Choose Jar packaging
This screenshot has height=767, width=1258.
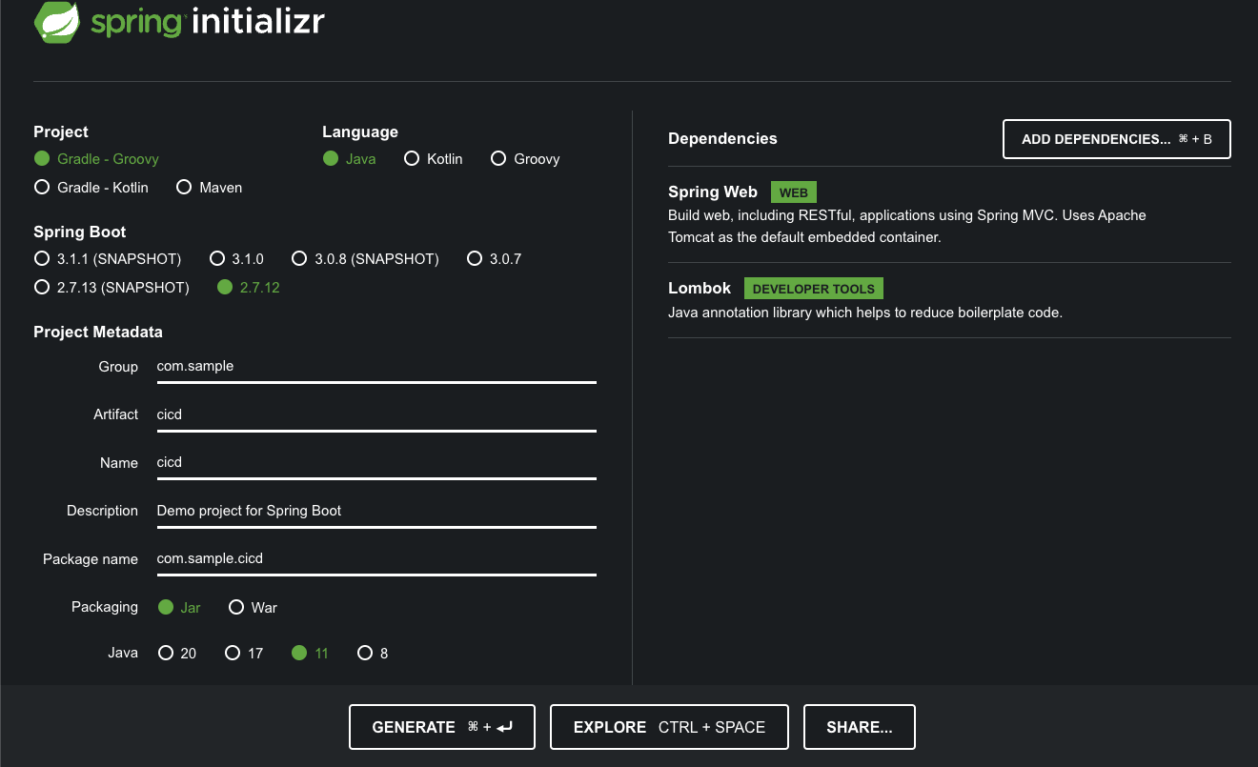[179, 608]
